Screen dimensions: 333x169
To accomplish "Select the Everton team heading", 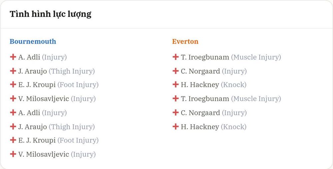I will 185,41.
